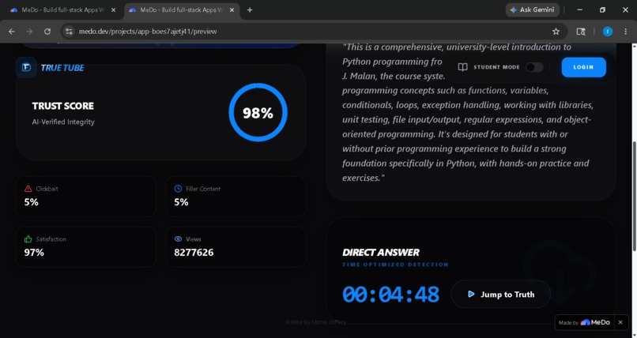Restore down the browser window
The width and height of the screenshot is (637, 338).
click(602, 9)
